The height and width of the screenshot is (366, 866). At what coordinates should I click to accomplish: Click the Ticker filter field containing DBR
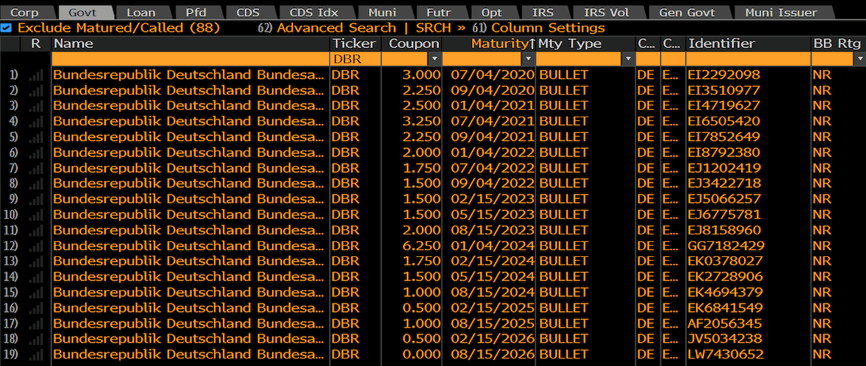point(355,59)
